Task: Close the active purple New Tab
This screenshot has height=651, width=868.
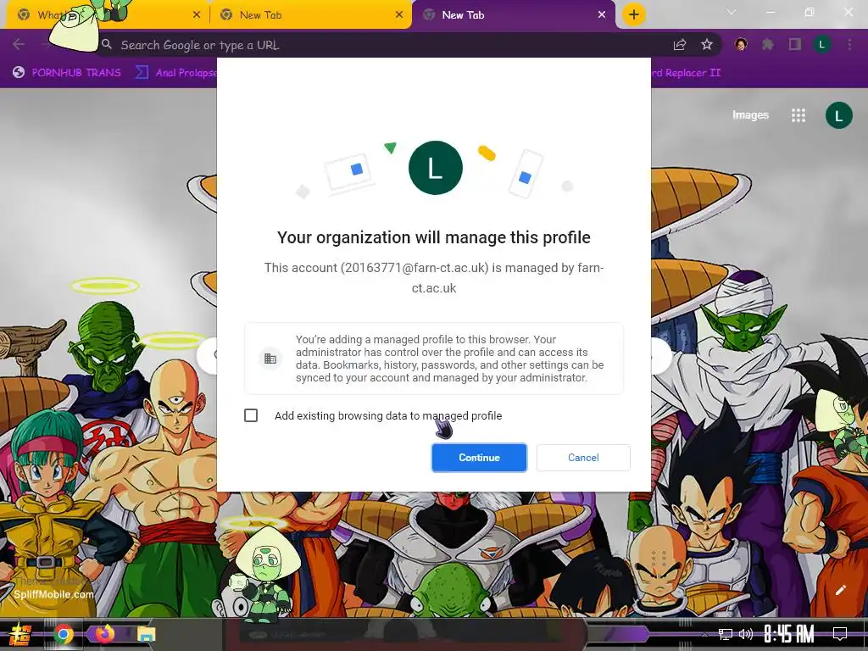Action: click(602, 15)
